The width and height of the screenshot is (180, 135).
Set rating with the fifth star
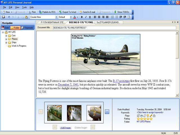pos(151,119)
